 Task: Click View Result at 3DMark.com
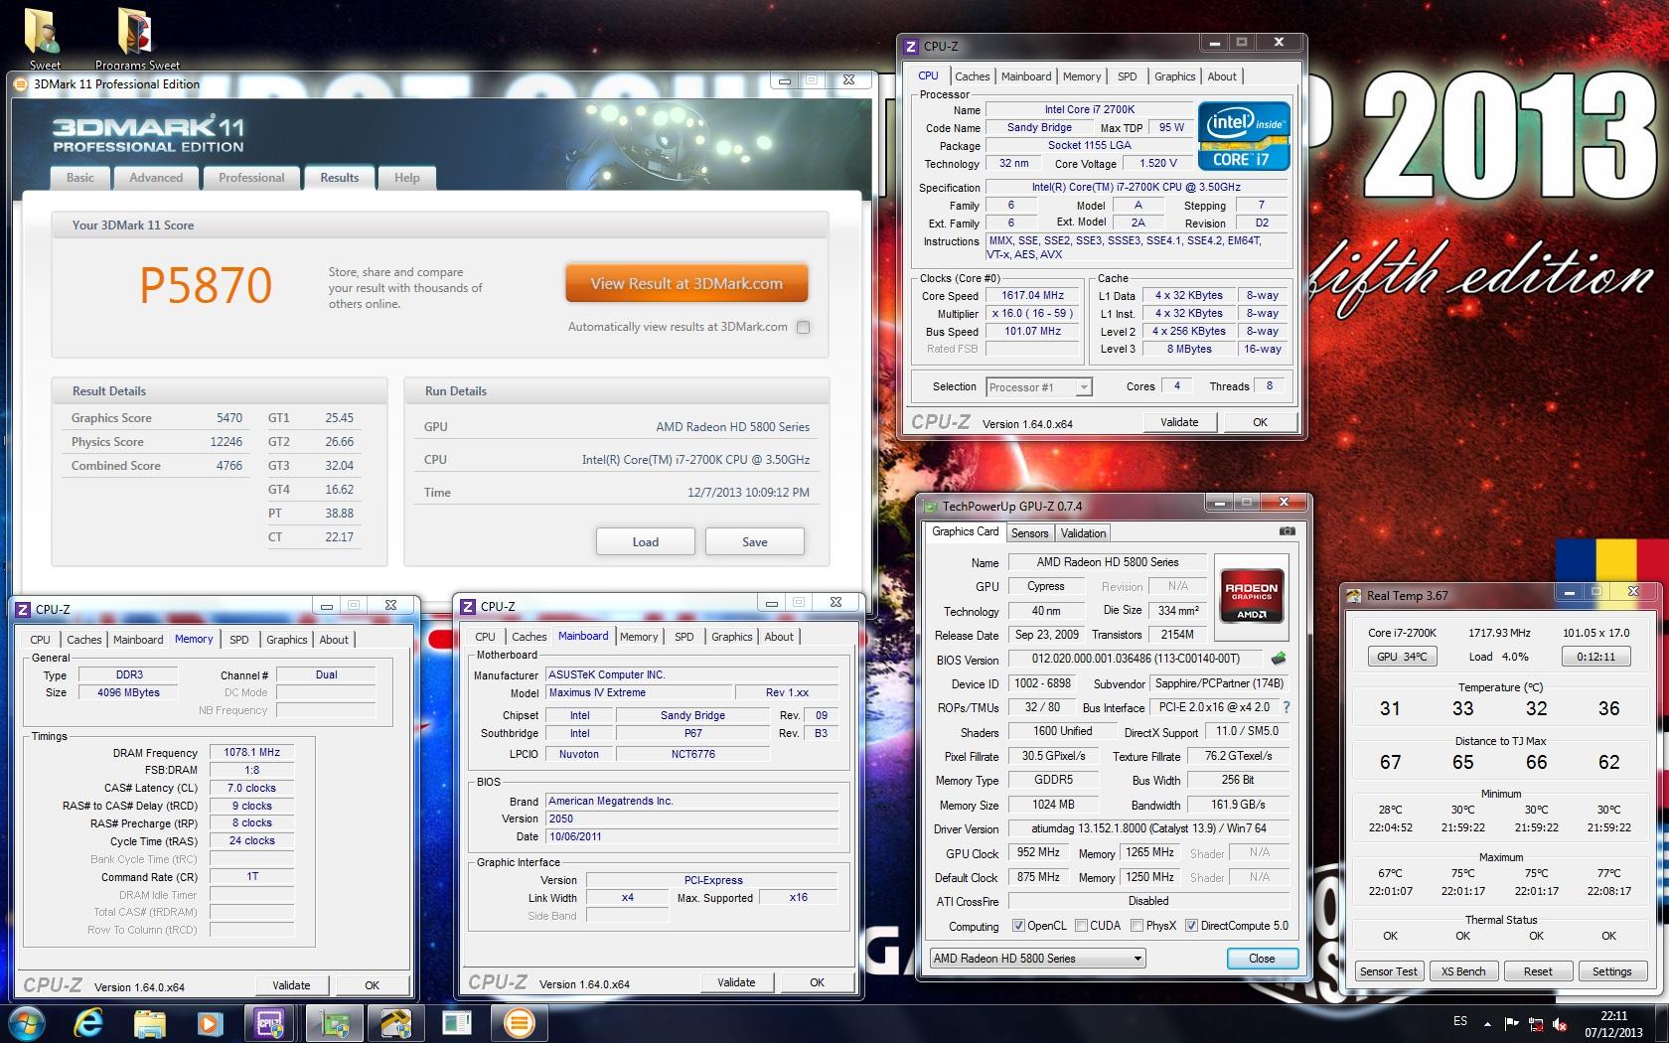[x=686, y=284]
